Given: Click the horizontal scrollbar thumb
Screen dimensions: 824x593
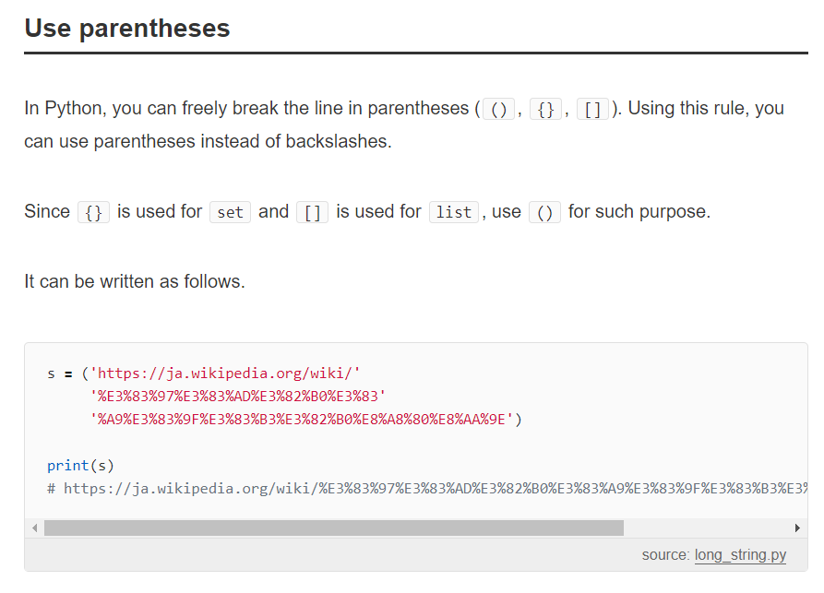Looking at the screenshot, I should pyautogui.click(x=333, y=528).
